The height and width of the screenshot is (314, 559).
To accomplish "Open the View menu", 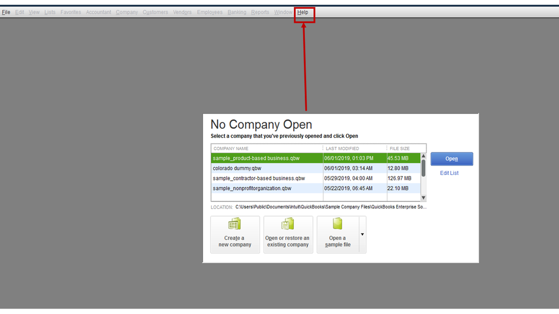I will (34, 12).
